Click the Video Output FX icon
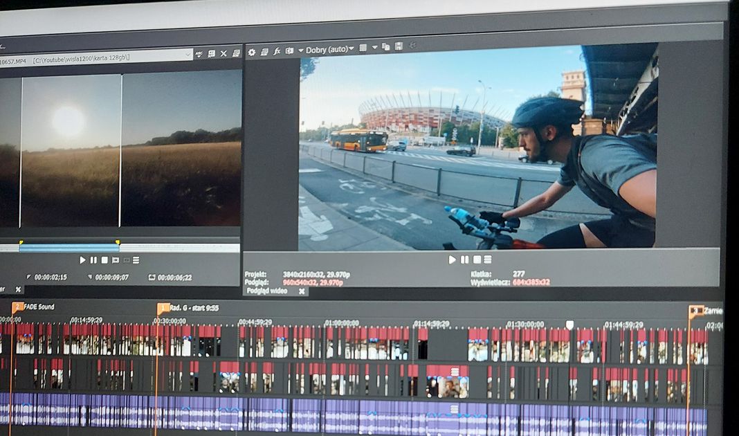 click(x=277, y=51)
